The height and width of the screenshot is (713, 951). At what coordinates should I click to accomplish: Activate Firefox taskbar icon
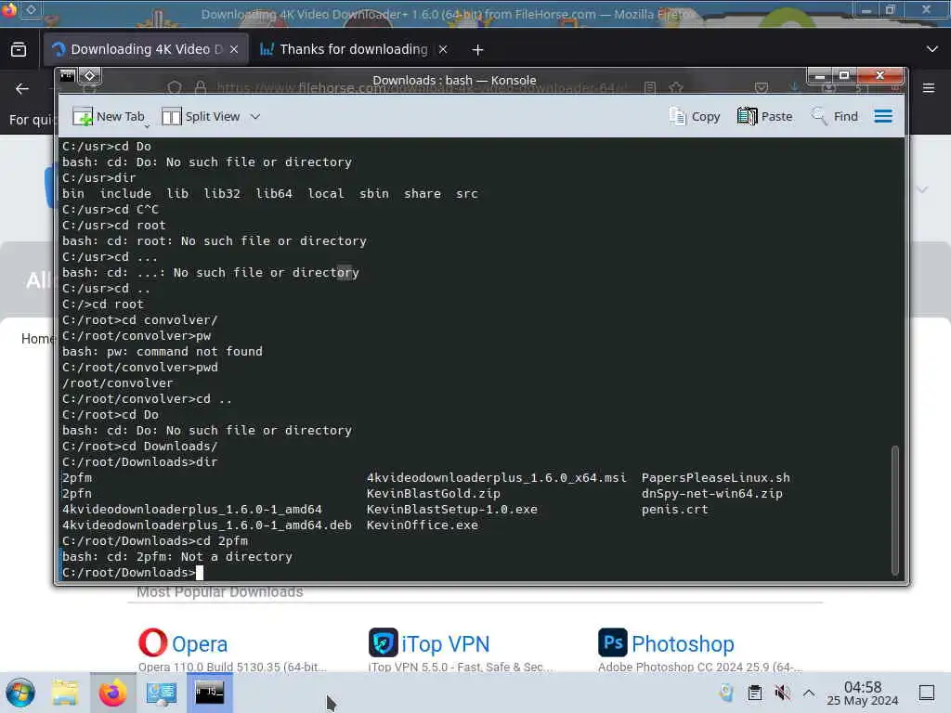click(112, 693)
